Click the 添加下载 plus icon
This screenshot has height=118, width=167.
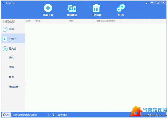tap(48, 8)
